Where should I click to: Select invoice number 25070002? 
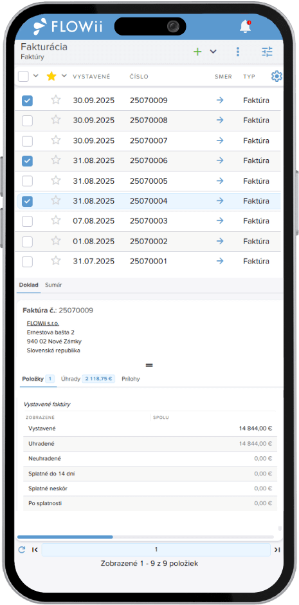(149, 241)
